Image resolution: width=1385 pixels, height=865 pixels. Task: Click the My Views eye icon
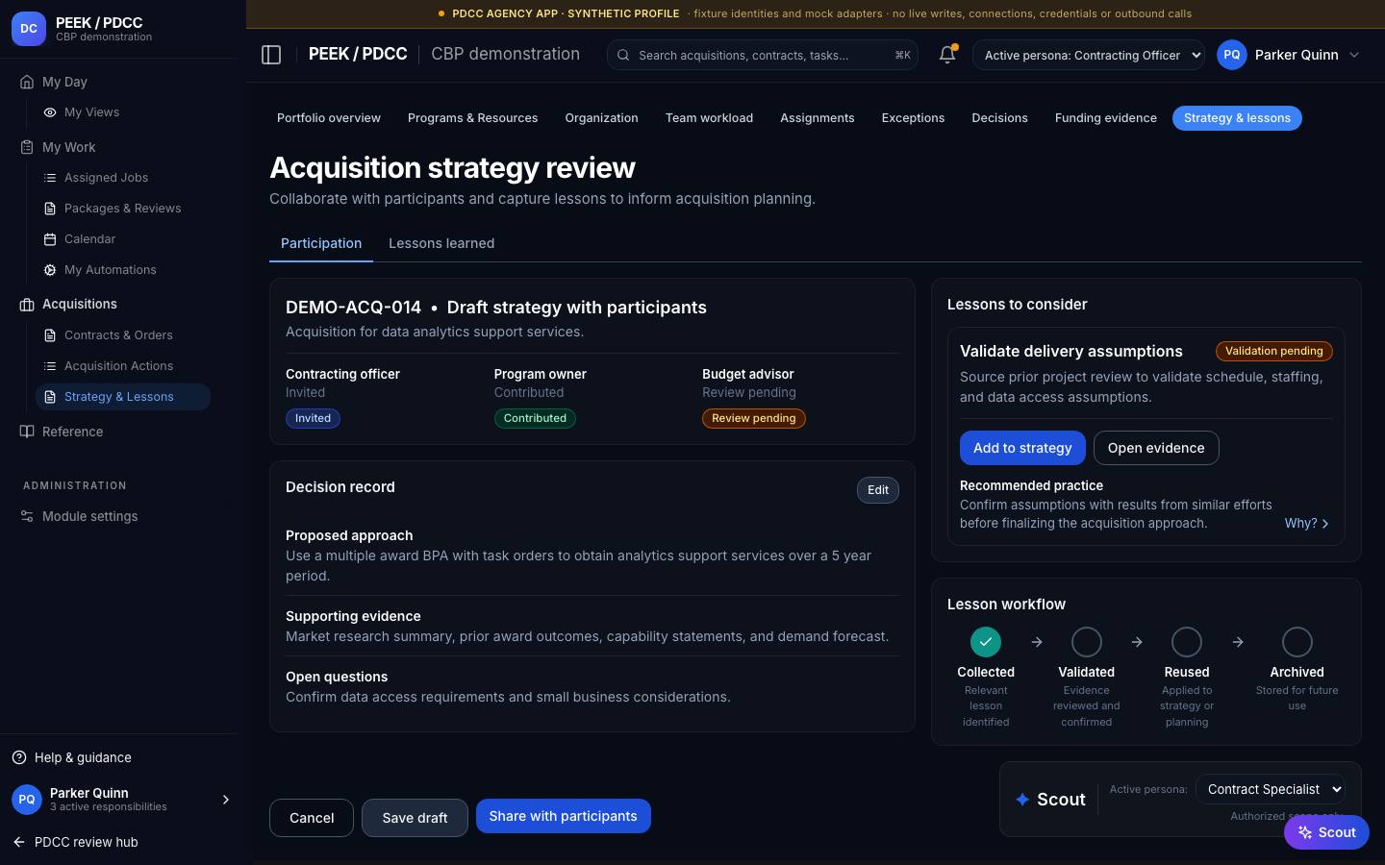click(50, 112)
